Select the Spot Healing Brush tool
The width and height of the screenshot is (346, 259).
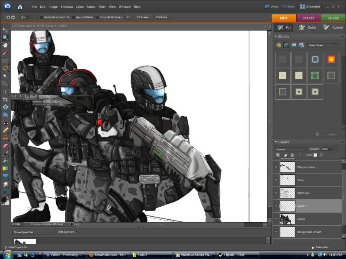coord(5,130)
